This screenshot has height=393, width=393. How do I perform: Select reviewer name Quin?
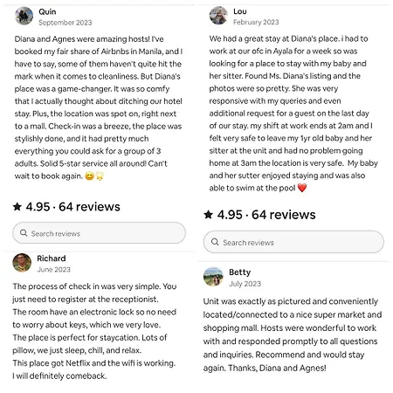tap(47, 11)
